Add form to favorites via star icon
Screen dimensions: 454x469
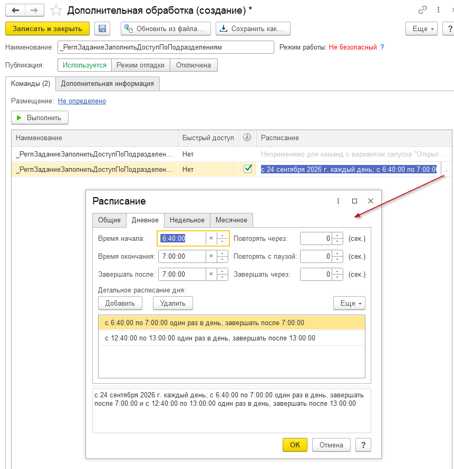(x=56, y=11)
